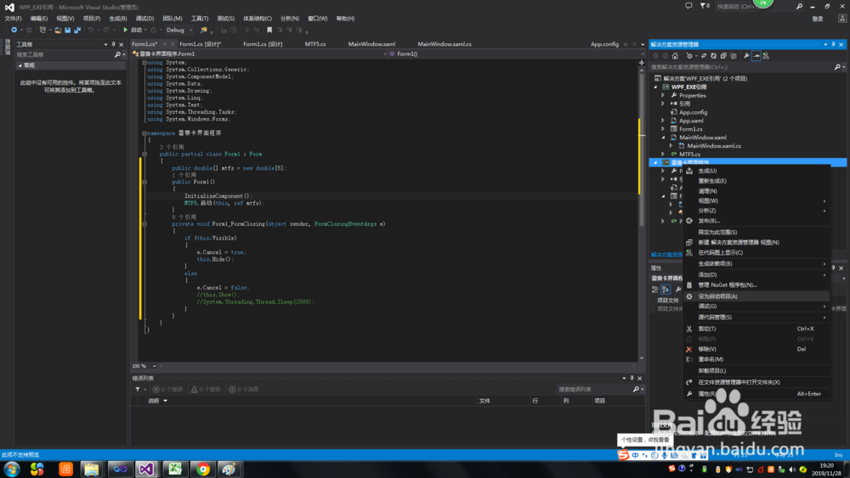The image size is (850, 478).
Task: Select 重新生成(E) in the context menu
Action: tap(756, 181)
